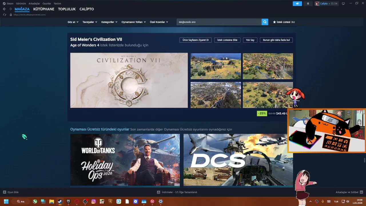Click the magnifier search button in store
366x206 pixels.
pyautogui.click(x=265, y=22)
